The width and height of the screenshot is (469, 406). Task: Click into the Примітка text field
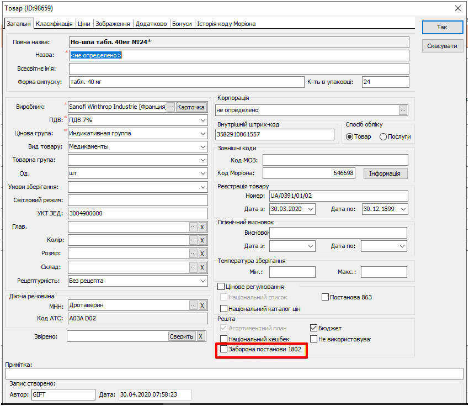tap(234, 374)
